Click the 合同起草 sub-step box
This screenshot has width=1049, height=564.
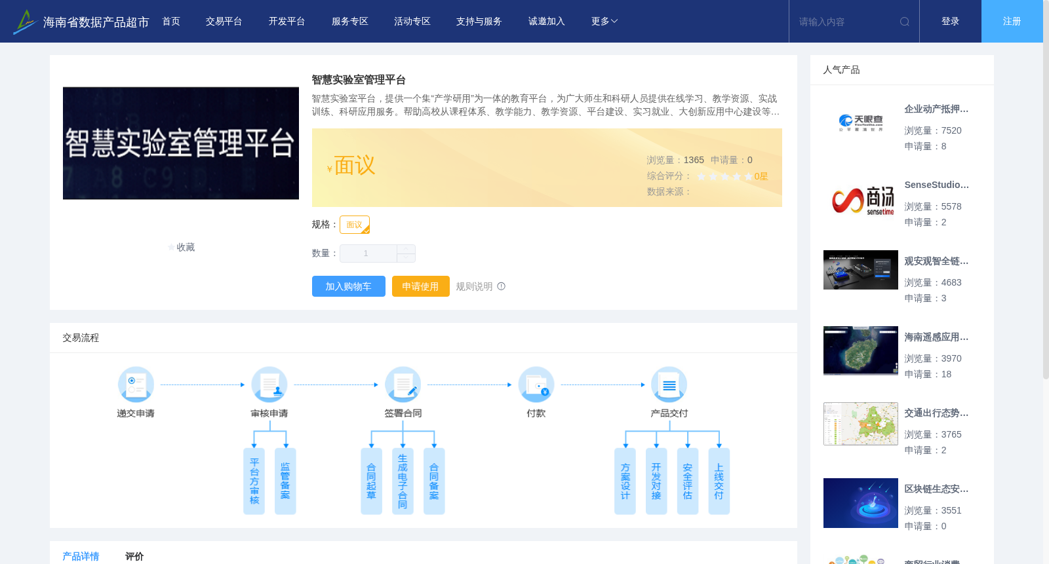coord(371,481)
